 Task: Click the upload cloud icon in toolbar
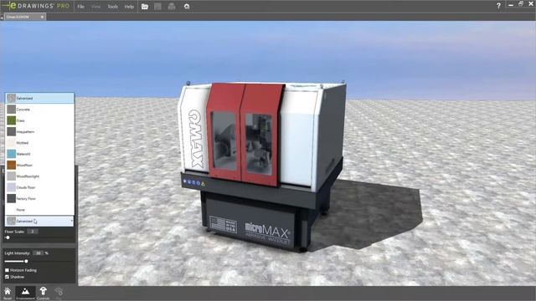pos(187,7)
